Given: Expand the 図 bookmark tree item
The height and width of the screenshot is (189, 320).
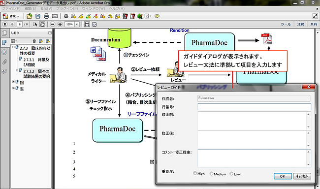Looking at the screenshot, I should click(x=13, y=82).
